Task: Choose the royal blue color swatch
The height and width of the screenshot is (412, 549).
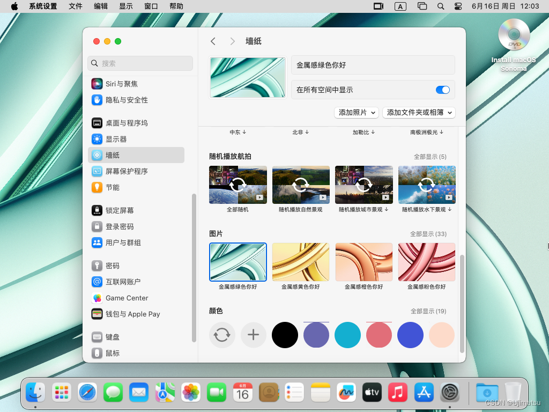Action: click(x=410, y=335)
